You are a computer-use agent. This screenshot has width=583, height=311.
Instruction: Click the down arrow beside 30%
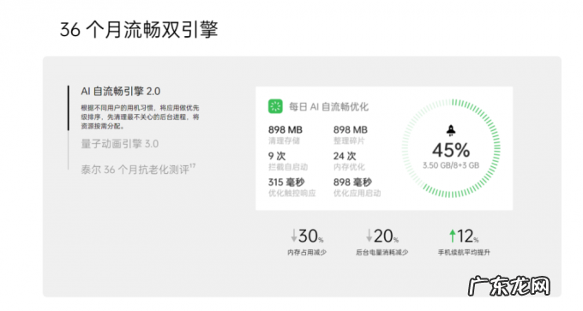[294, 236]
